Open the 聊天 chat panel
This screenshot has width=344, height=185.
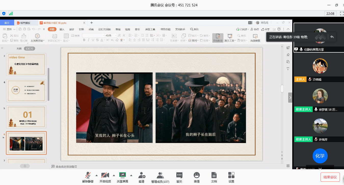tap(179, 177)
